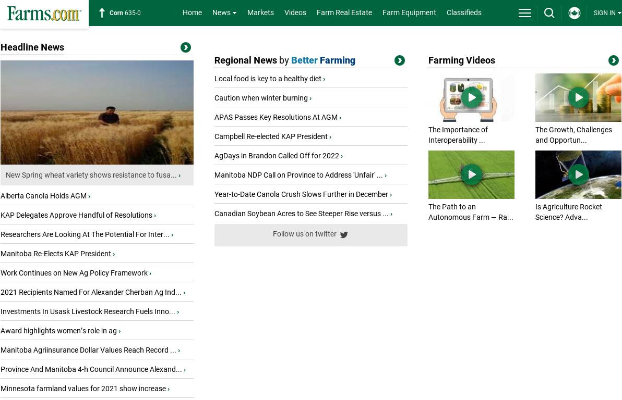
Task: Open the Caution when winter burning article
Action: coord(261,98)
